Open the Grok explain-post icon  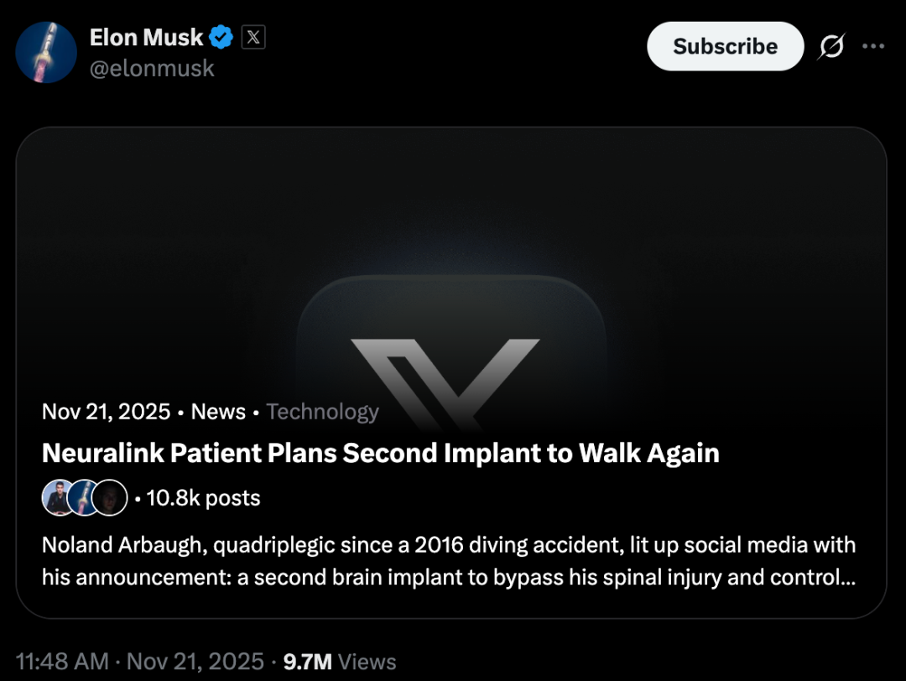coord(830,47)
